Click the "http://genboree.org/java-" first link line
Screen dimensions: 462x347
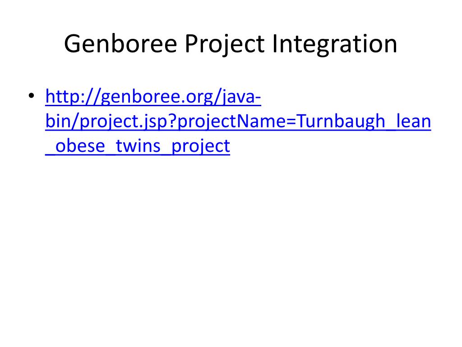click(x=153, y=97)
